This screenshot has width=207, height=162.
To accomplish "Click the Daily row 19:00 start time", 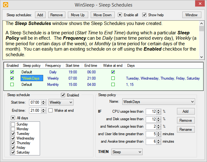I will [x=73, y=72].
